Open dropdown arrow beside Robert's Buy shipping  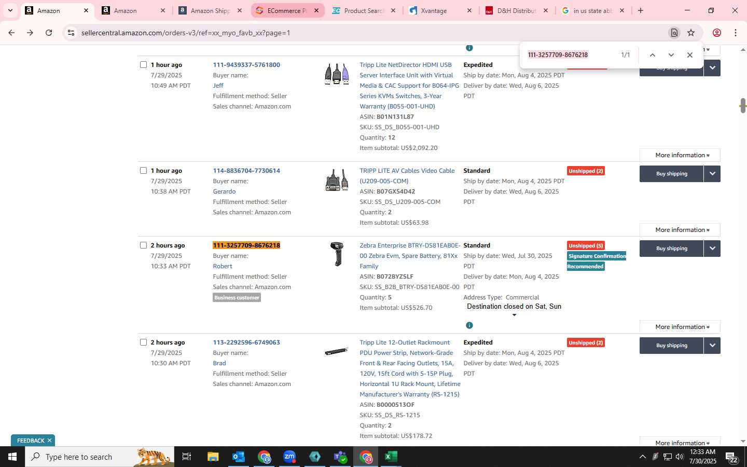[x=712, y=249]
